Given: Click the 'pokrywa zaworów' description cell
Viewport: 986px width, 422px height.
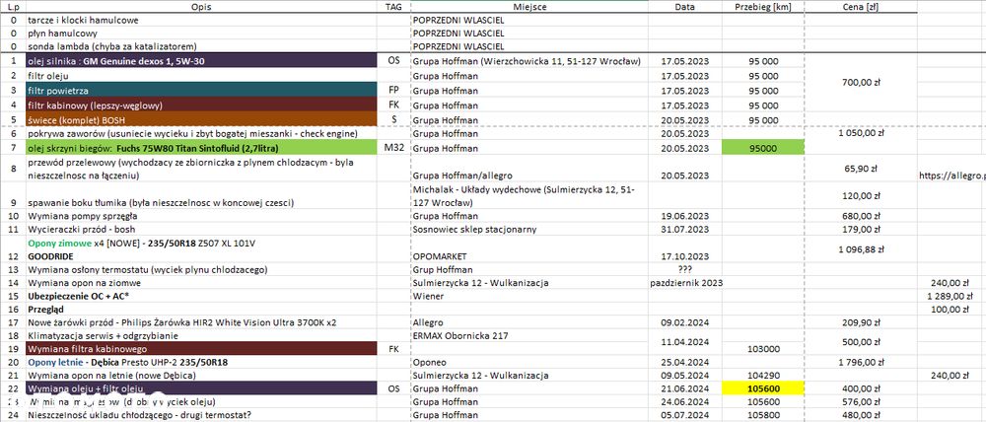Looking at the screenshot, I should point(201,134).
